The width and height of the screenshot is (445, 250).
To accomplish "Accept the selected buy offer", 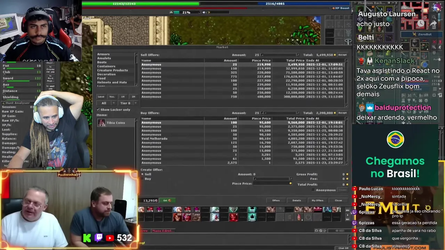I will coord(342,113).
